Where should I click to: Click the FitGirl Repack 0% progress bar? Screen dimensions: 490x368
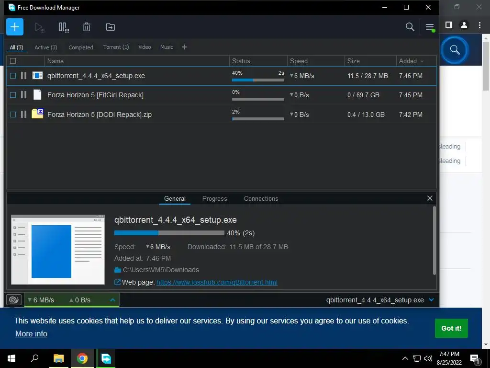258,99
